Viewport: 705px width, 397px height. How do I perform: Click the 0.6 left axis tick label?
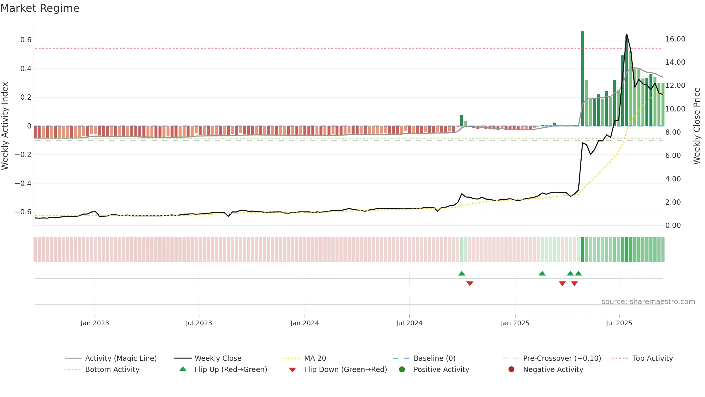point(26,40)
